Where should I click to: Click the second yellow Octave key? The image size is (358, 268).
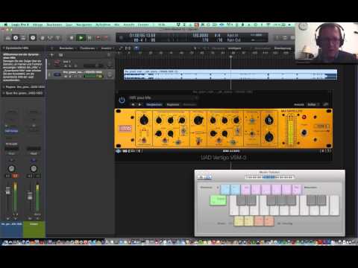tap(249, 221)
